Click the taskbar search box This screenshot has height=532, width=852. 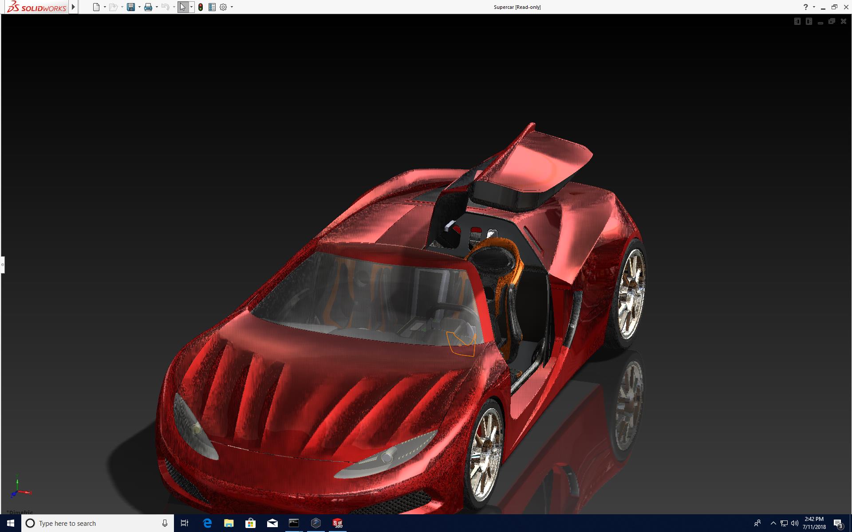point(98,523)
